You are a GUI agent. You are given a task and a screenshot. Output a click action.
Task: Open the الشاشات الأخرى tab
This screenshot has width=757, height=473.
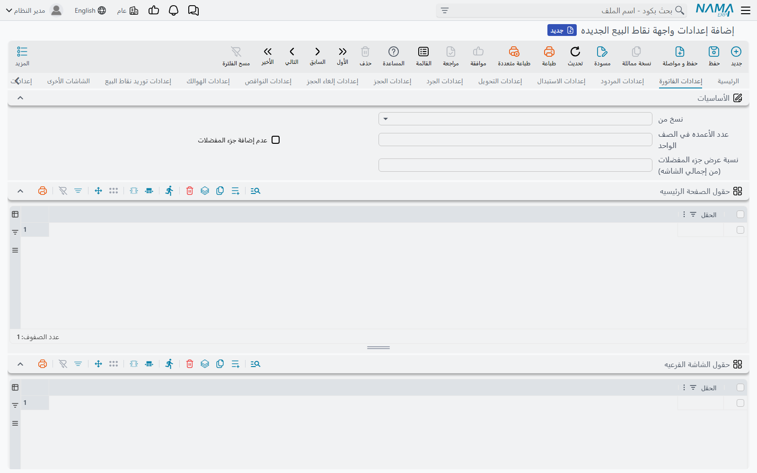coord(69,81)
